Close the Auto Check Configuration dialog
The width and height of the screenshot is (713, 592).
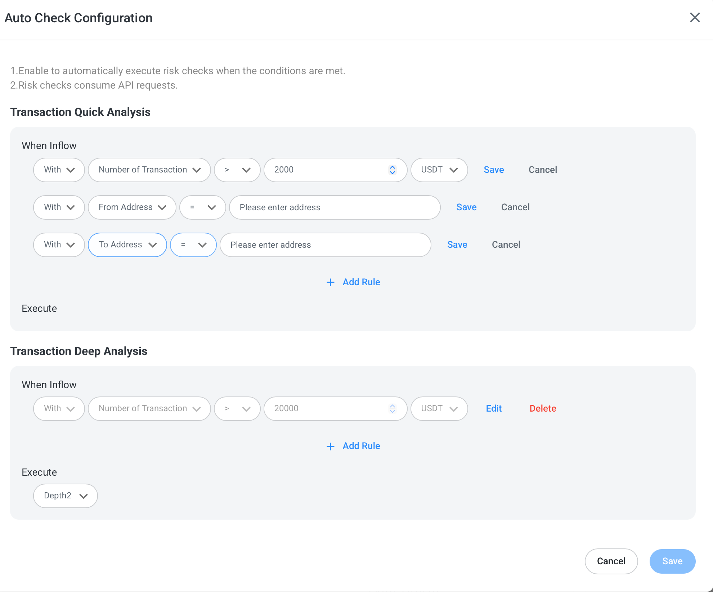tap(695, 17)
